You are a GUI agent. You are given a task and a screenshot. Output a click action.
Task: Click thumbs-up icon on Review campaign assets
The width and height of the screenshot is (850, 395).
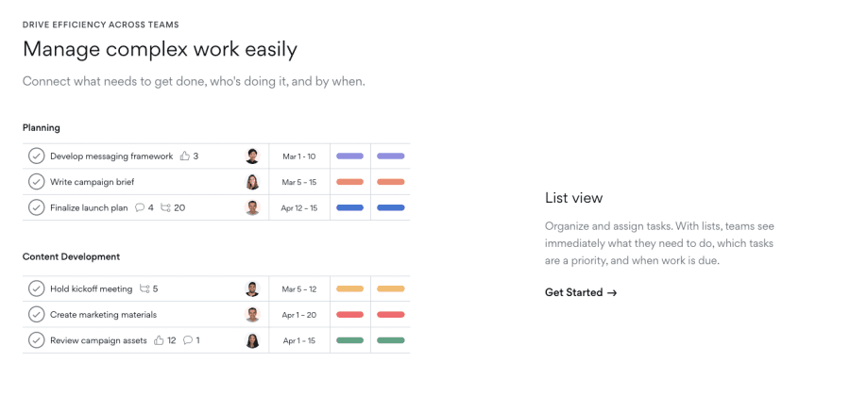[160, 340]
